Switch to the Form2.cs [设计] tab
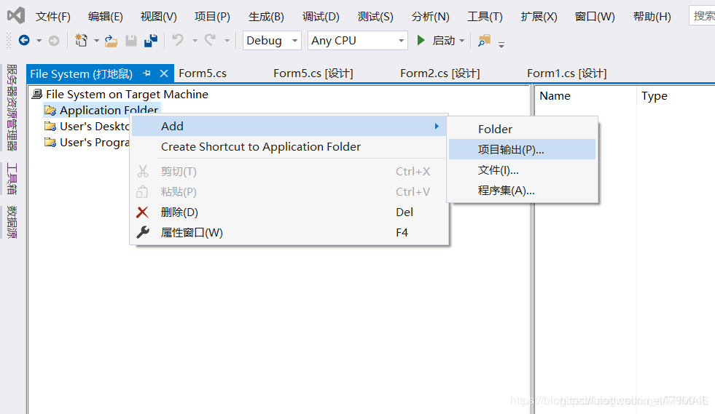 [x=440, y=73]
